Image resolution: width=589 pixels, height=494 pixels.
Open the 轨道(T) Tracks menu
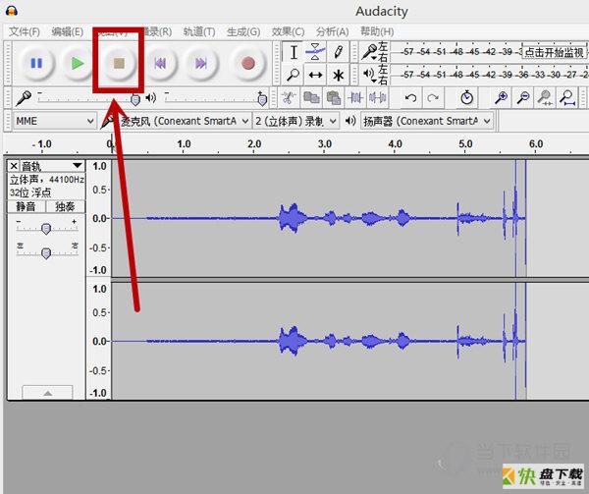click(199, 32)
